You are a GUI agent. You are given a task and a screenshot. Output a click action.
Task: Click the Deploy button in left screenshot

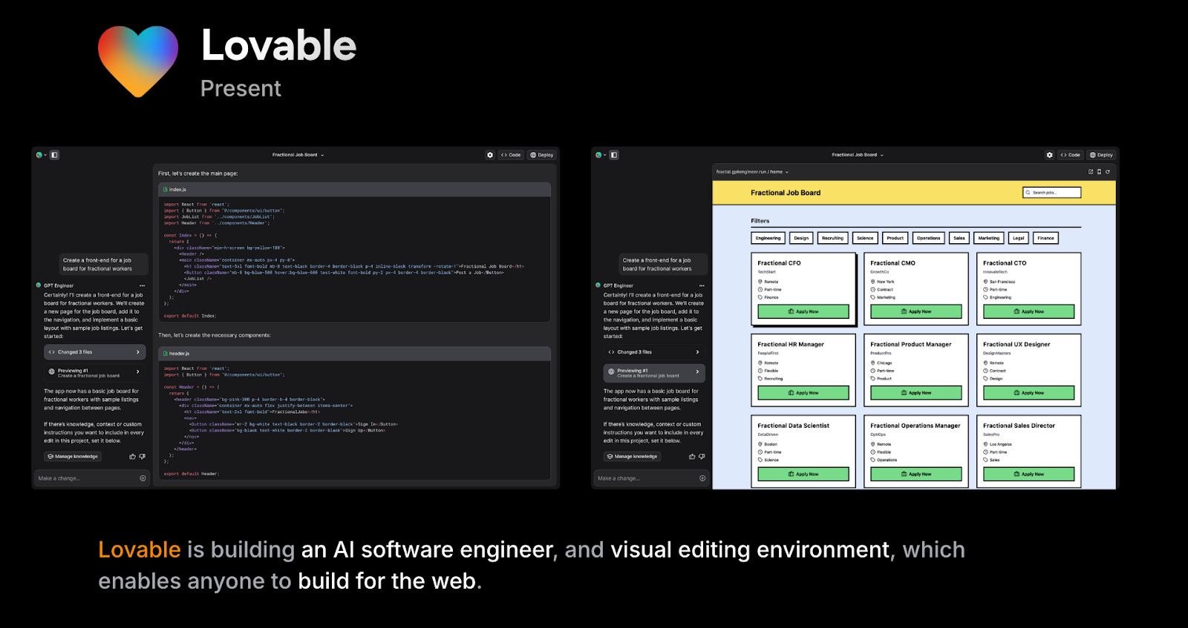542,155
